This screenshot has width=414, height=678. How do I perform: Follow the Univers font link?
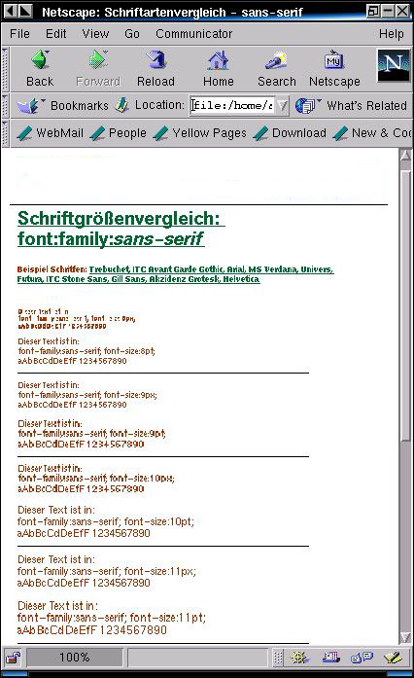click(x=317, y=269)
